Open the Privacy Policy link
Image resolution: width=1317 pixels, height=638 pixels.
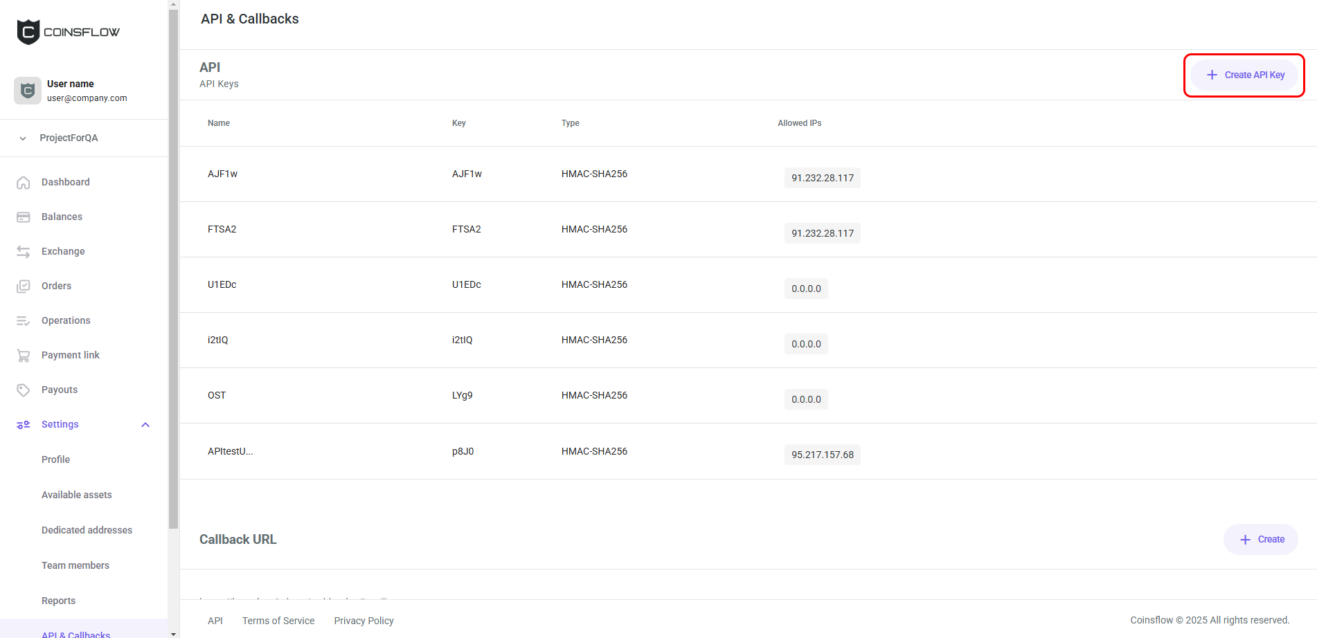tap(364, 621)
